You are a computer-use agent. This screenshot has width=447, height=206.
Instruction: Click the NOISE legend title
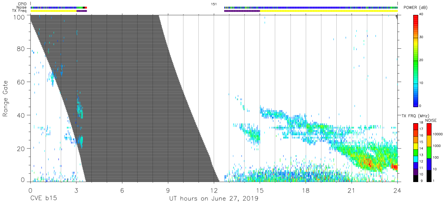pyautogui.click(x=431, y=120)
